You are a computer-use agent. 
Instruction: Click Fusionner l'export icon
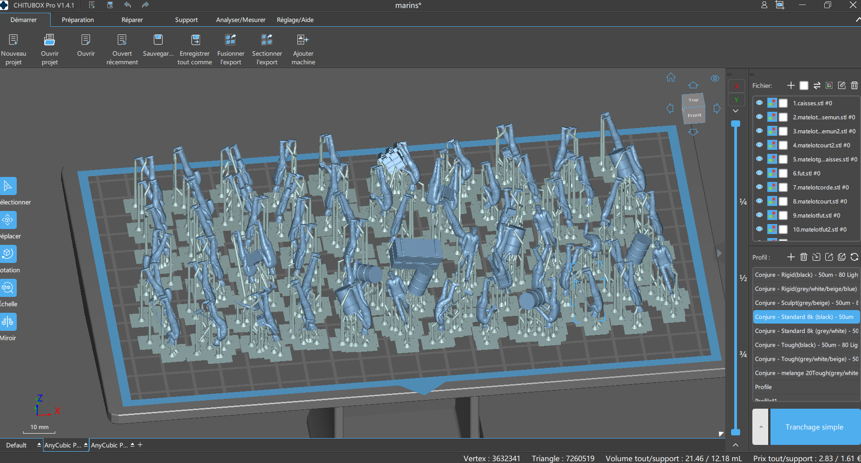(x=230, y=40)
